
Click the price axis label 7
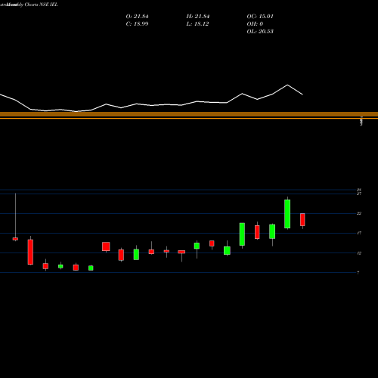[358, 273]
